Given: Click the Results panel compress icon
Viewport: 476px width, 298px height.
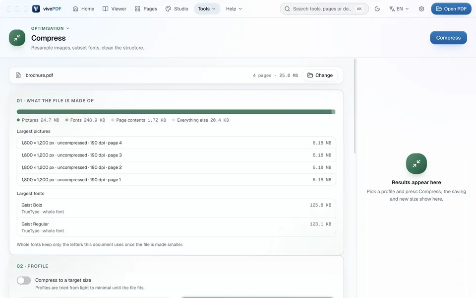Looking at the screenshot, I should [416, 163].
